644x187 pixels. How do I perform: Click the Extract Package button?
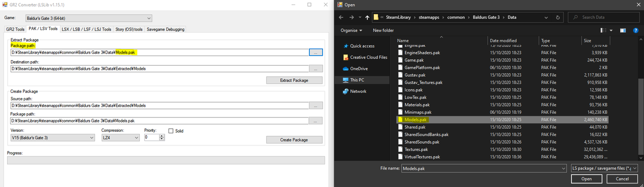point(294,80)
